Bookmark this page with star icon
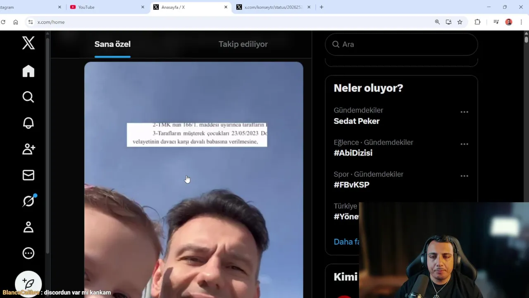The image size is (529, 298). coord(460,22)
